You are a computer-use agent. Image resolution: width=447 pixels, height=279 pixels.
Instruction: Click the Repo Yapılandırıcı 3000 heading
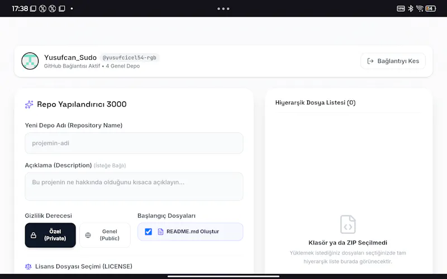(x=82, y=104)
